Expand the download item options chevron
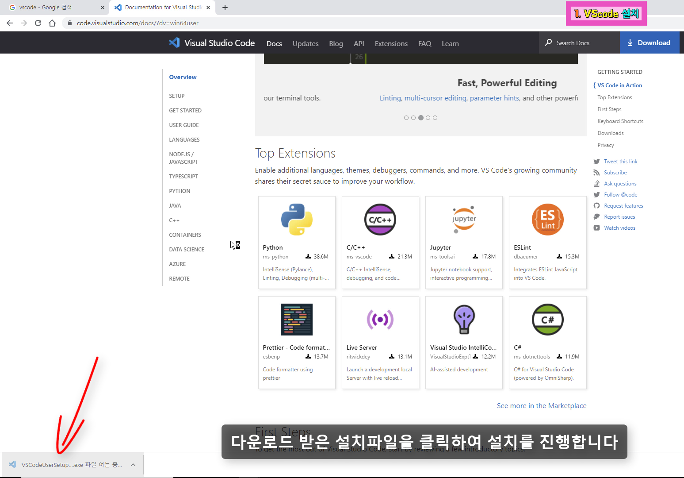The height and width of the screenshot is (478, 684). pos(133,465)
